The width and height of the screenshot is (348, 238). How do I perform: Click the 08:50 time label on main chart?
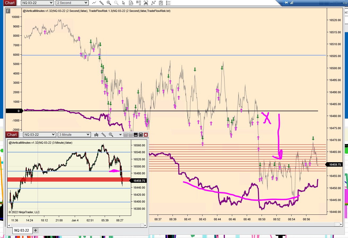pos(262,219)
